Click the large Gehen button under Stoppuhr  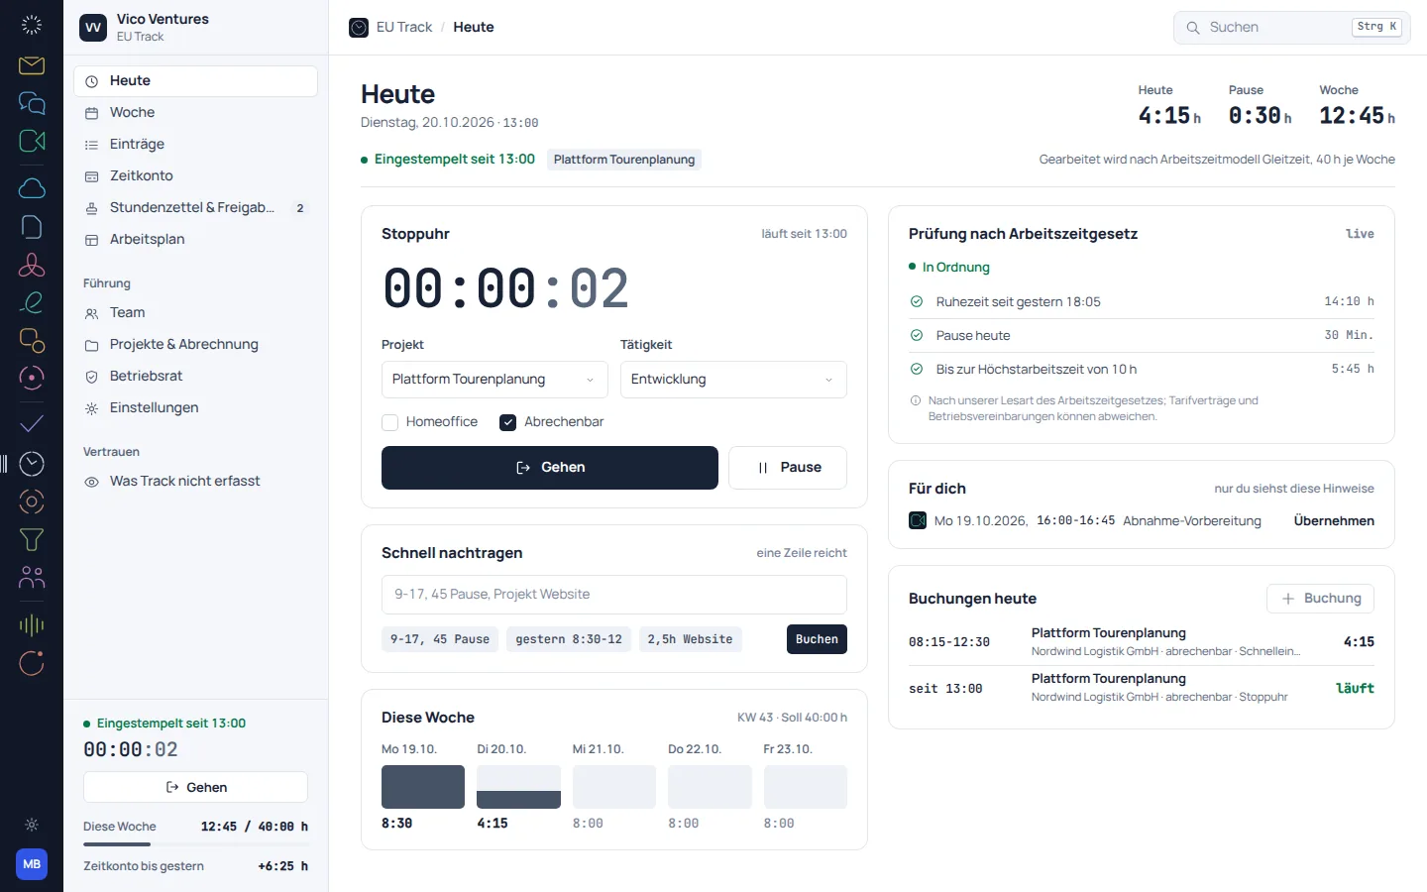[x=550, y=468]
